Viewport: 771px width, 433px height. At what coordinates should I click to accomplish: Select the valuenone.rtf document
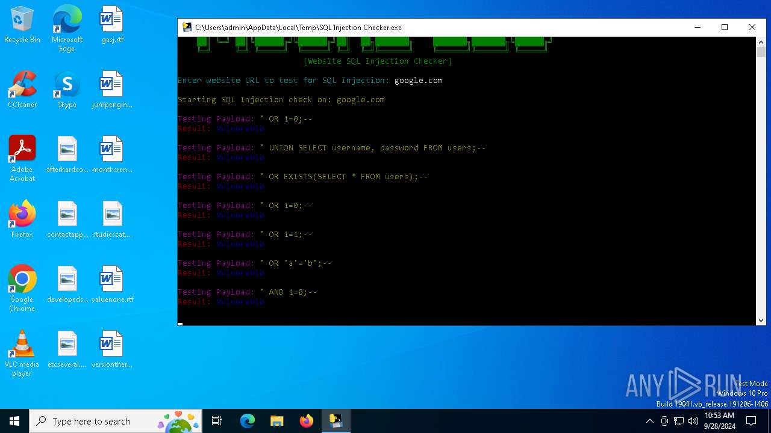pos(112,284)
